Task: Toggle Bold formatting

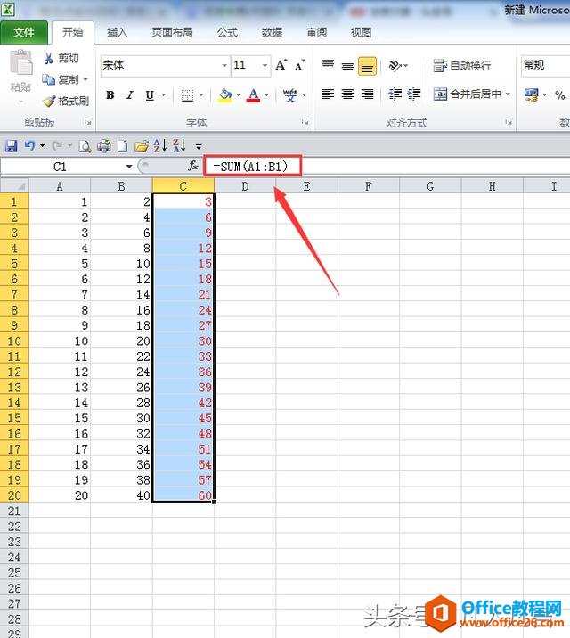Action: pyautogui.click(x=110, y=95)
